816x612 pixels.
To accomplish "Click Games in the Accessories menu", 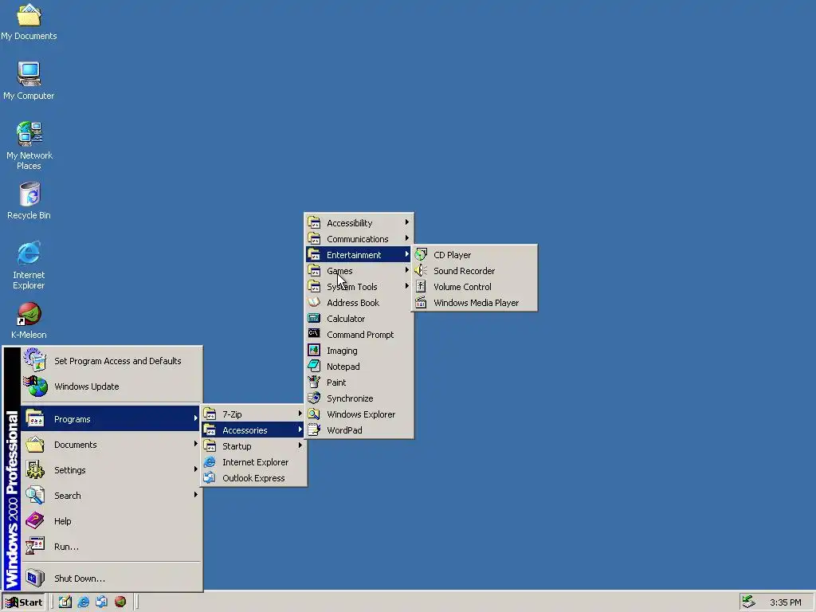I will pyautogui.click(x=359, y=271).
